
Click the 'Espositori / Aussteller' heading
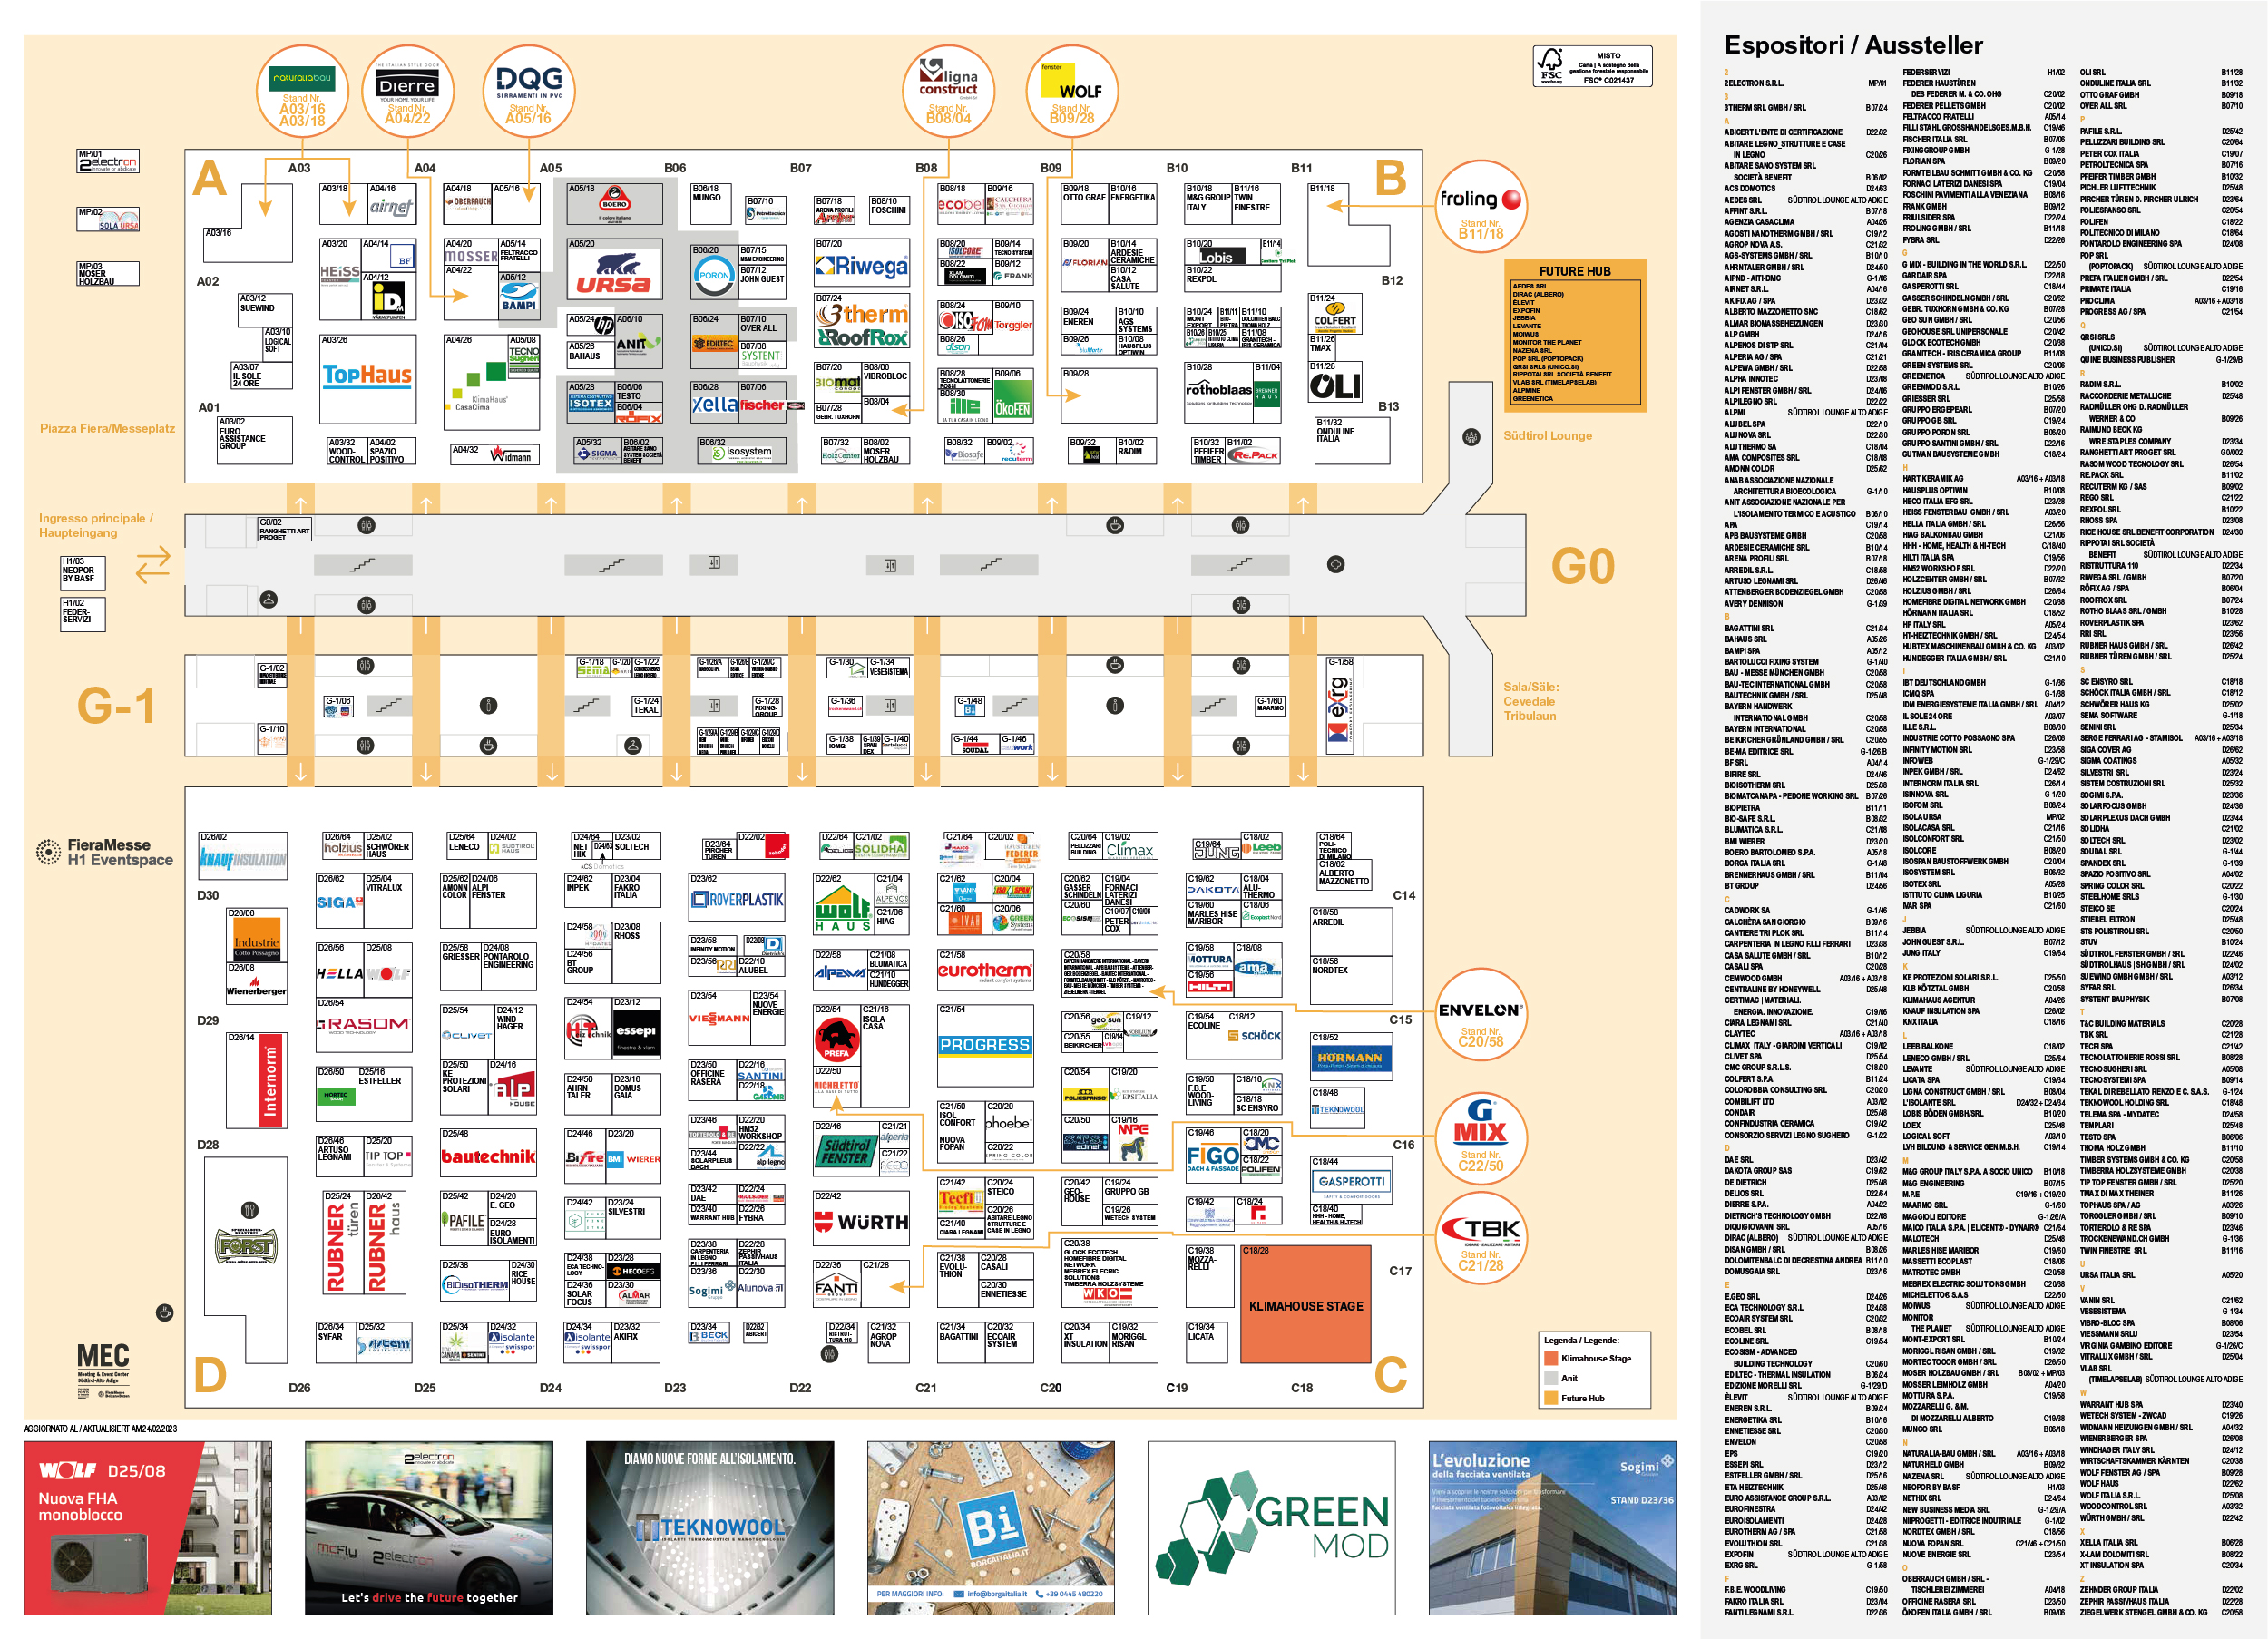[x=1853, y=45]
